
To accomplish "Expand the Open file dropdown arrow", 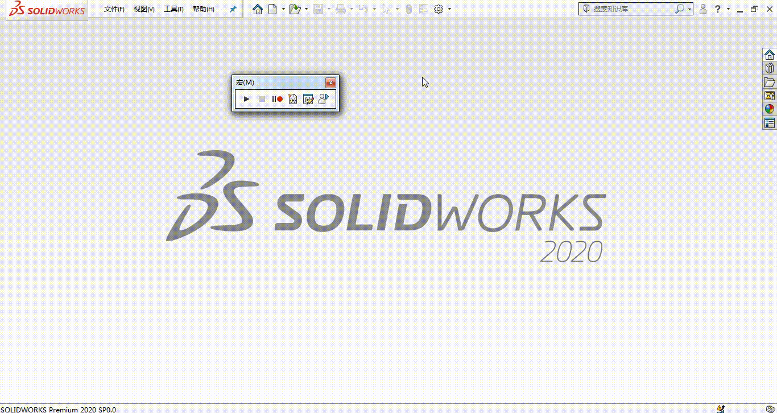I will (x=306, y=9).
